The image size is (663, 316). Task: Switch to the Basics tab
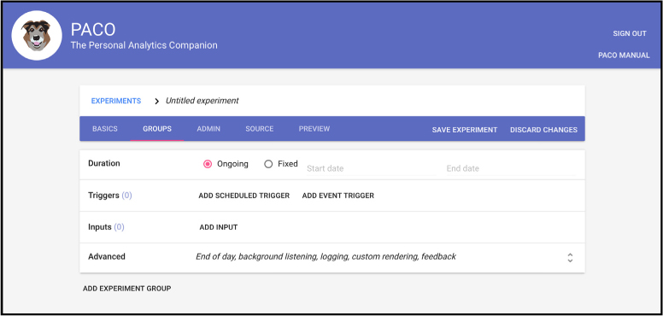point(105,129)
